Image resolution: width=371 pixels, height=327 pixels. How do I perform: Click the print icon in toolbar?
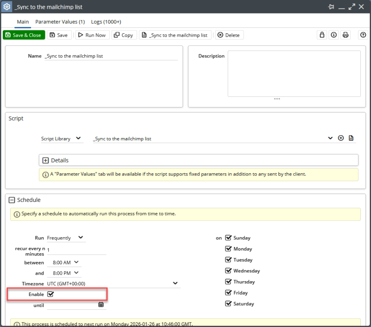tap(345, 35)
